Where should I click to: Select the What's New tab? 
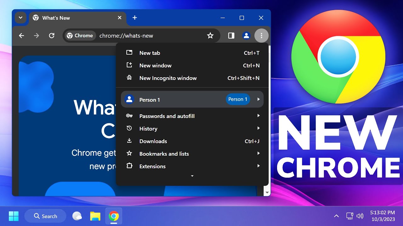pyautogui.click(x=77, y=18)
